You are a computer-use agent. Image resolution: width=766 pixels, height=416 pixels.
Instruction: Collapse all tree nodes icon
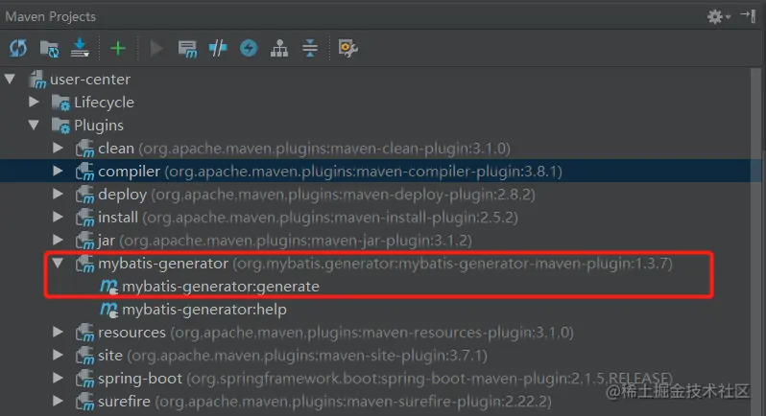[310, 48]
